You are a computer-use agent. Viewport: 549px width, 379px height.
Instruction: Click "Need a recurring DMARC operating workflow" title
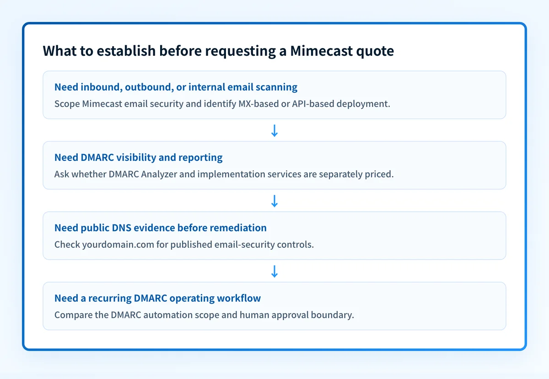coord(157,298)
